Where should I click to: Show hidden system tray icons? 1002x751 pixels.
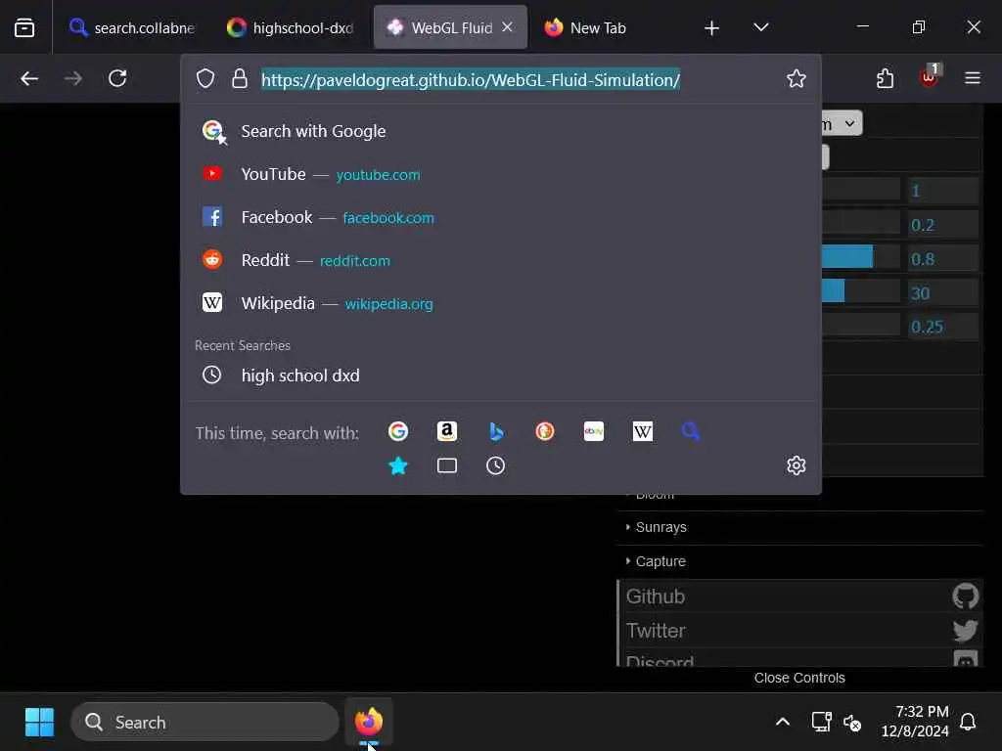coord(783,723)
